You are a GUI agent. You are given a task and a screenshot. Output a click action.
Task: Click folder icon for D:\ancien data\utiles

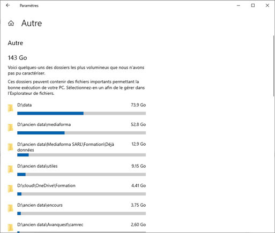(10, 169)
